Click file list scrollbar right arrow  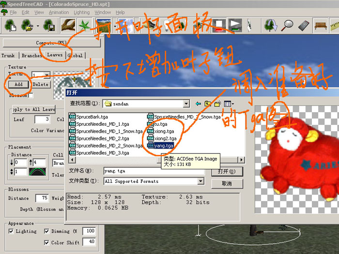[x=241, y=160]
